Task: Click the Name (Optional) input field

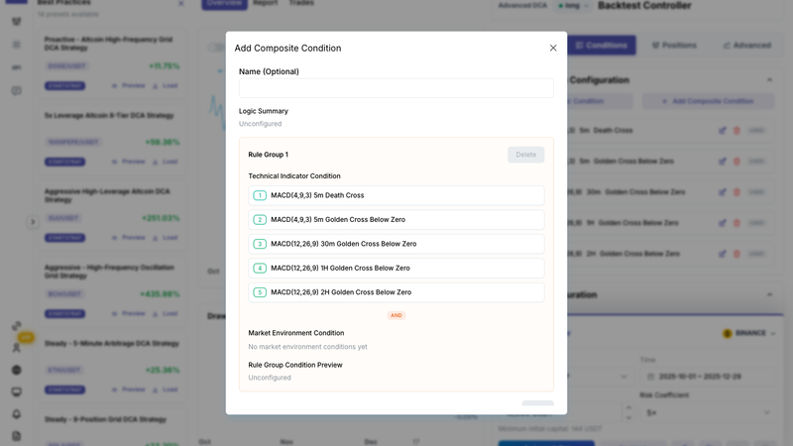Action: [396, 88]
